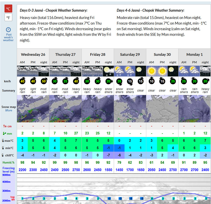
Task: Click Wednesday night rain cloud icon
Action: coord(44,71)
